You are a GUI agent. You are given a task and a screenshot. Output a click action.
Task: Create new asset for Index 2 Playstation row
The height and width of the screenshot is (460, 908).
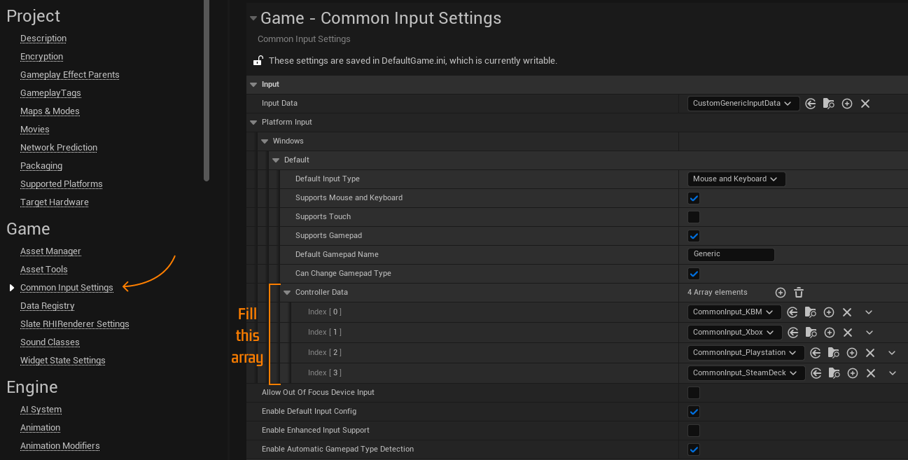point(852,353)
